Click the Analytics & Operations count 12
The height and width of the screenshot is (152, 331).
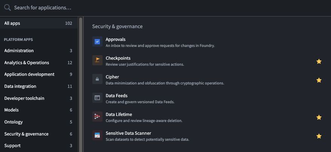click(70, 63)
